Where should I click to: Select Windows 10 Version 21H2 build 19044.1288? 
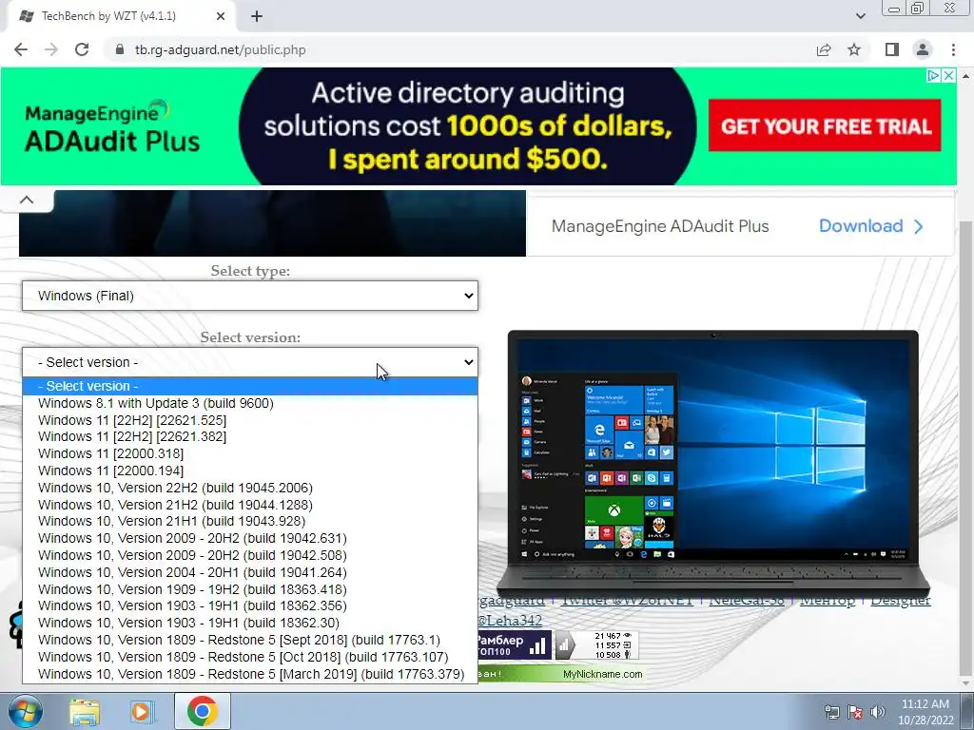tap(250, 505)
